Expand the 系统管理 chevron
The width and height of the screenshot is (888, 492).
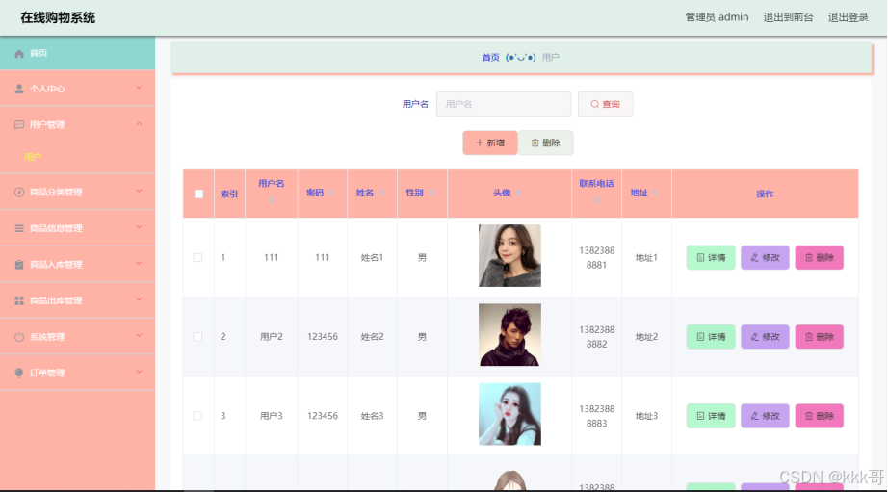pos(139,336)
